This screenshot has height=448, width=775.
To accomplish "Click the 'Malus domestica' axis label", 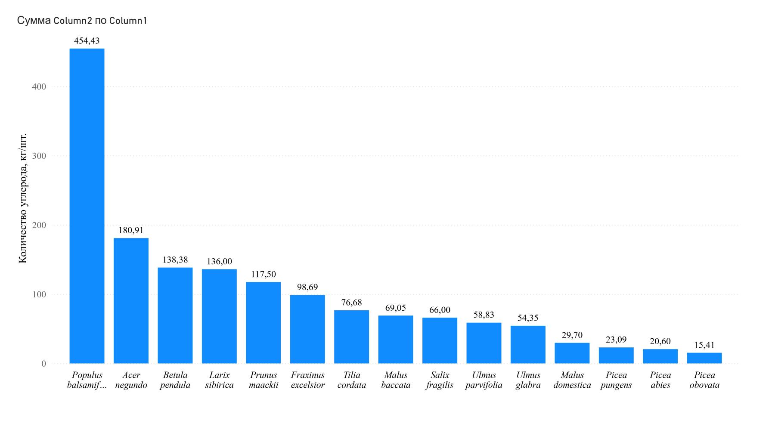I will [572, 380].
